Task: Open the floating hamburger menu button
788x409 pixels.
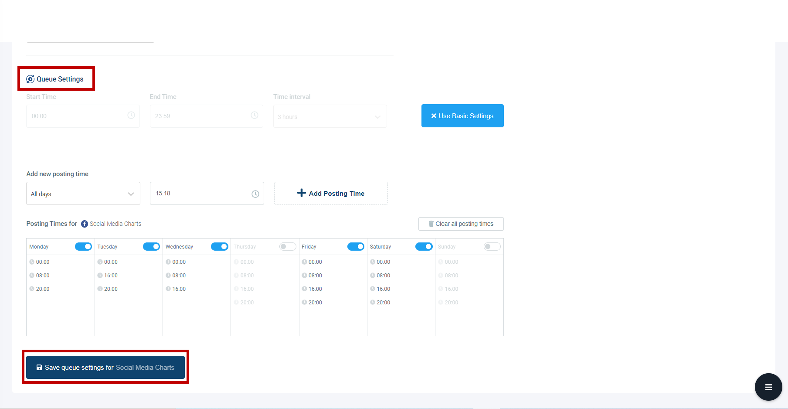Action: [768, 387]
